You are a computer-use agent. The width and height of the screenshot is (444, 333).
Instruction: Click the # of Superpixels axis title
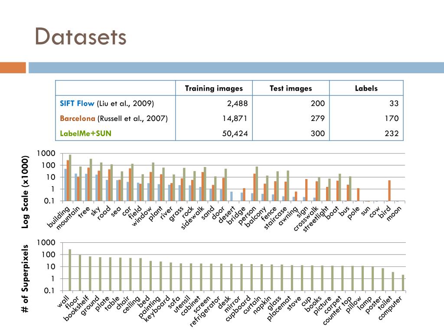(25, 279)
